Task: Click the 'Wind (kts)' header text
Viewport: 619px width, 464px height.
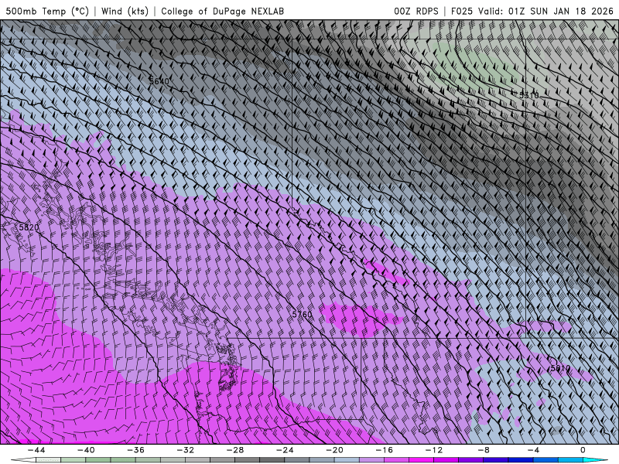Action: (x=125, y=11)
